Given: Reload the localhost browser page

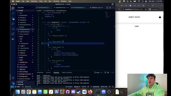Looking at the screenshot, I should (119, 9).
